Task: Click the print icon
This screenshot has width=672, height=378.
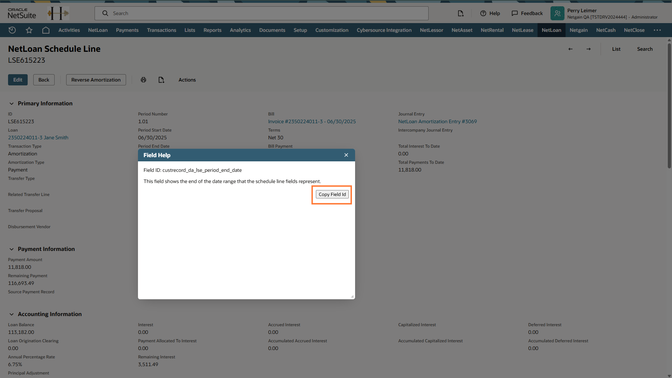Action: [144, 80]
